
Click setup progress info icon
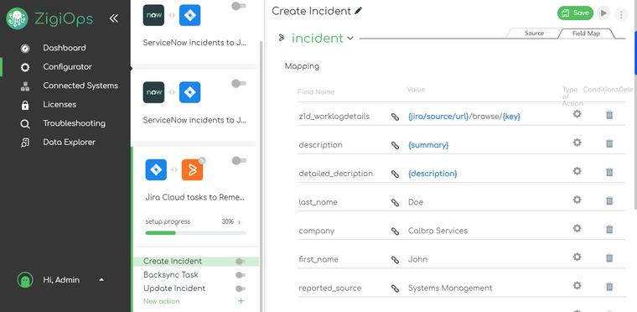pos(239,222)
